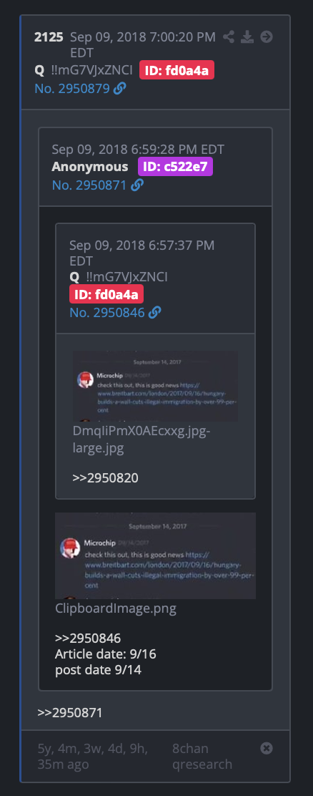Image resolution: width=313 pixels, height=796 pixels.
Task: Dismiss with the circled X icon in footer
Action: click(x=267, y=748)
